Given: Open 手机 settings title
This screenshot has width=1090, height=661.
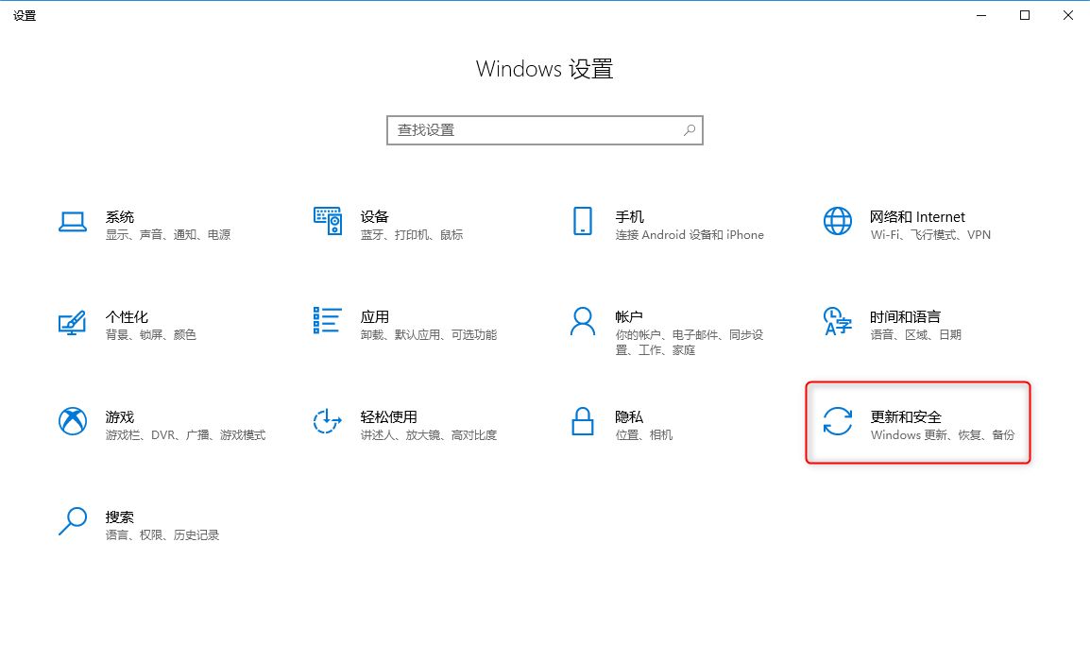Looking at the screenshot, I should point(629,217).
